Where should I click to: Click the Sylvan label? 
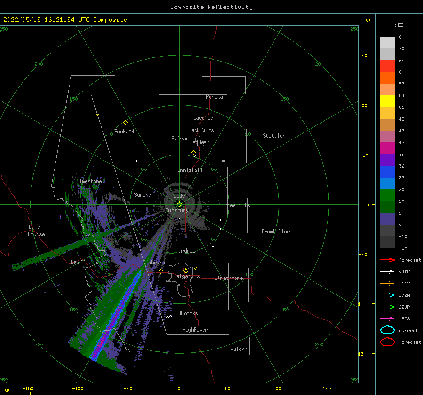click(x=180, y=139)
